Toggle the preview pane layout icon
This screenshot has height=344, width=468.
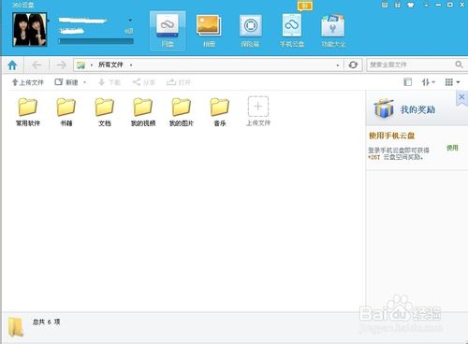pos(407,82)
